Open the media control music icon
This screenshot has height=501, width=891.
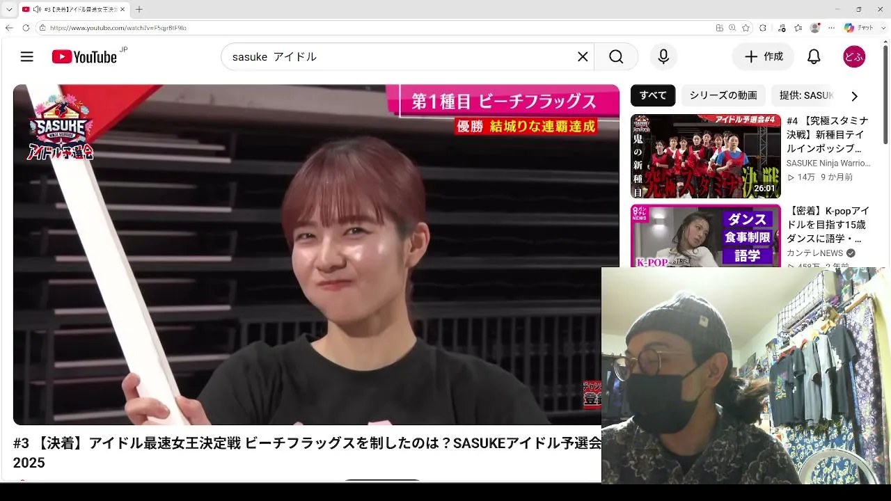782,28
